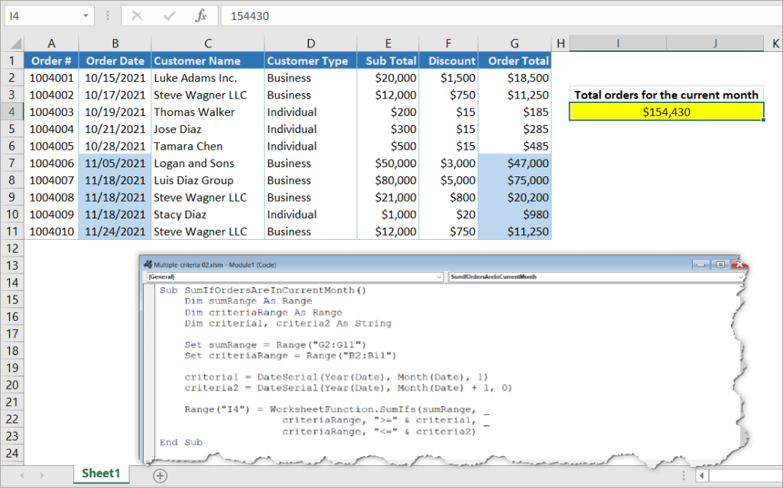
Task: Click the Total orders for the current month cell
Action: tap(666, 95)
